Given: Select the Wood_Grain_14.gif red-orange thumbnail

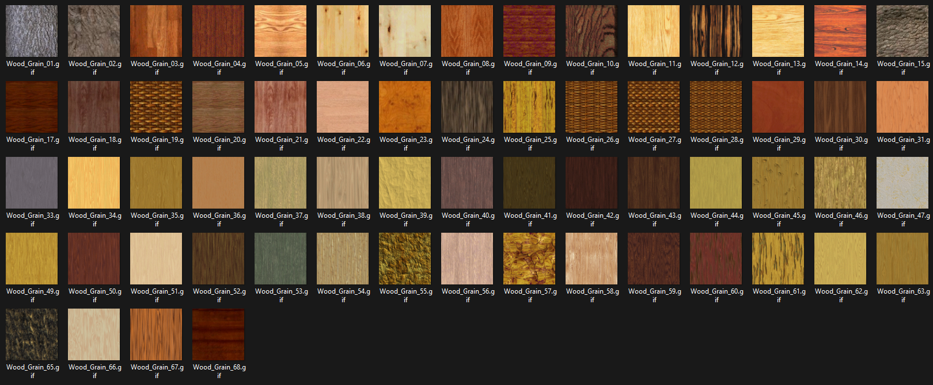Looking at the screenshot, I should [840, 31].
